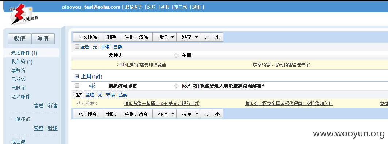Open the 收件箱 (1) folder
Viewport: 388px width, 144px height.
[x=22, y=62]
